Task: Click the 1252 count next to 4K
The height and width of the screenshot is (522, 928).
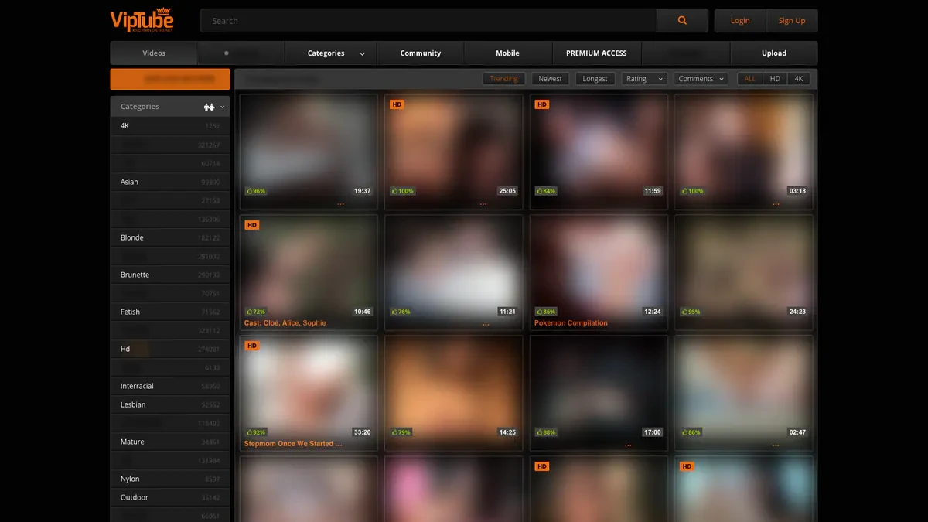Action: click(213, 126)
